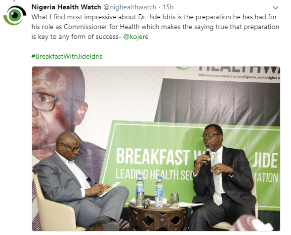Click the carved wooden side table in photo
This screenshot has height=235, width=291.
pyautogui.click(x=158, y=216)
